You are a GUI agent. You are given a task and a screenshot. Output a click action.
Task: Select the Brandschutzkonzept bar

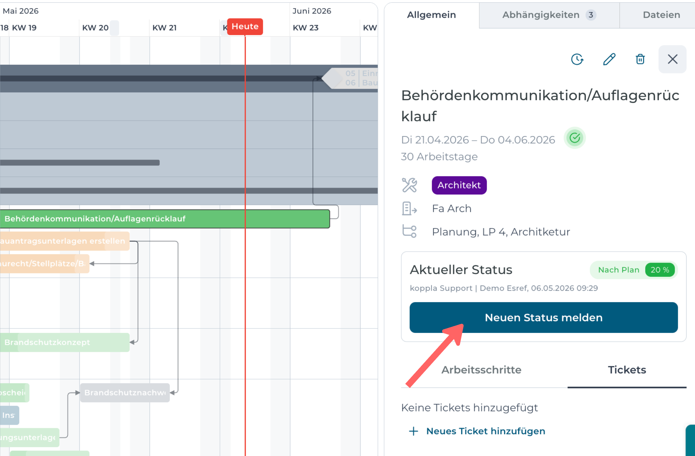(64, 342)
